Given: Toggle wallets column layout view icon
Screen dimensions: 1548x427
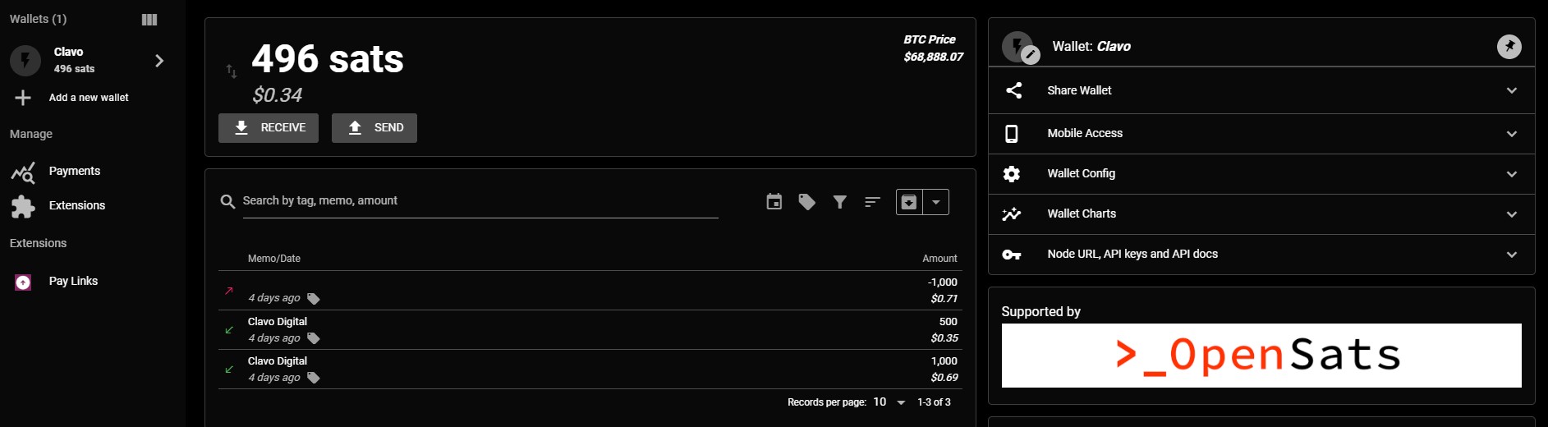Looking at the screenshot, I should point(149,20).
